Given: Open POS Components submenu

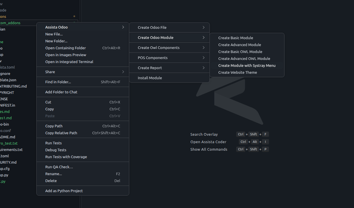Looking at the screenshot, I should point(169,58).
